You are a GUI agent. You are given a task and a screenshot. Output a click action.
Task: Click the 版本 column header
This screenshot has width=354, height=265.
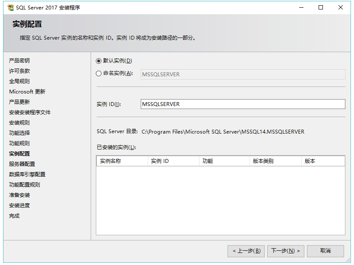click(x=323, y=161)
